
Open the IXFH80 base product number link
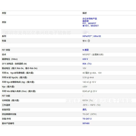86,123
